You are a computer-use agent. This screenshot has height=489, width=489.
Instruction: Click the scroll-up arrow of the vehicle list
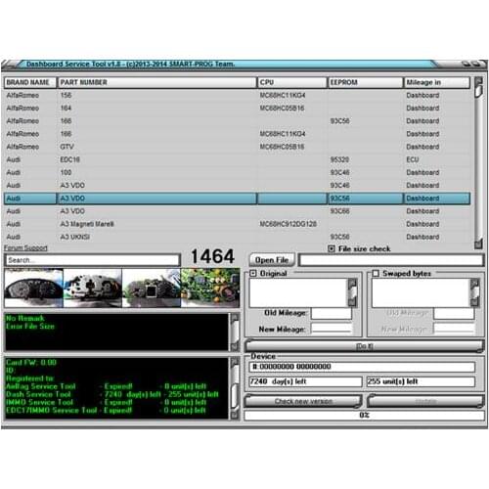pyautogui.click(x=478, y=80)
